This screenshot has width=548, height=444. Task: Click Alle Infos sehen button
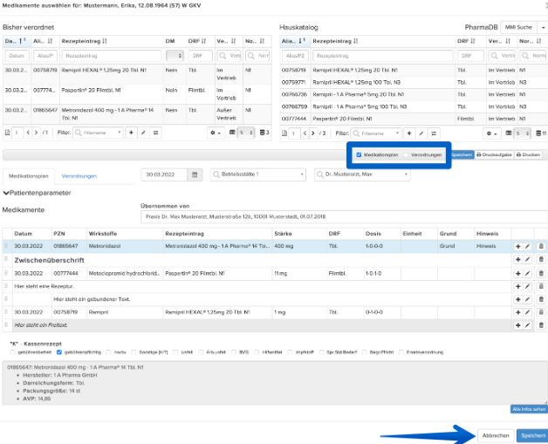click(x=529, y=409)
